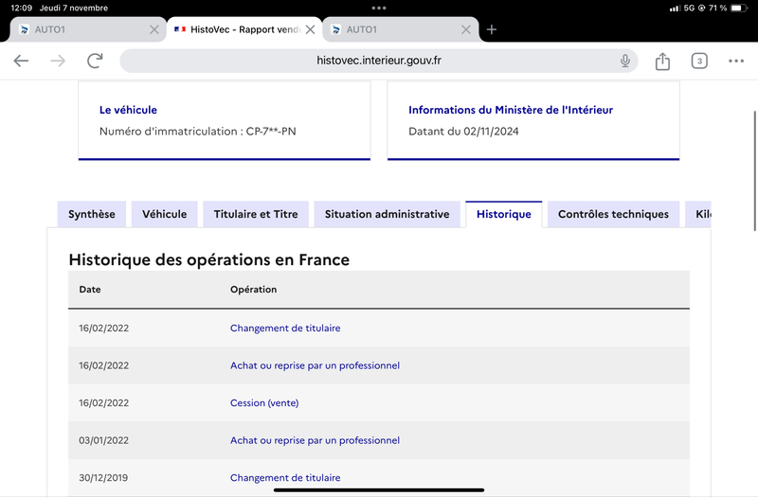This screenshot has width=758, height=497.
Task: Open the 03/01/2022 Achat ou reprise par un professionnel link
Action: coord(315,440)
